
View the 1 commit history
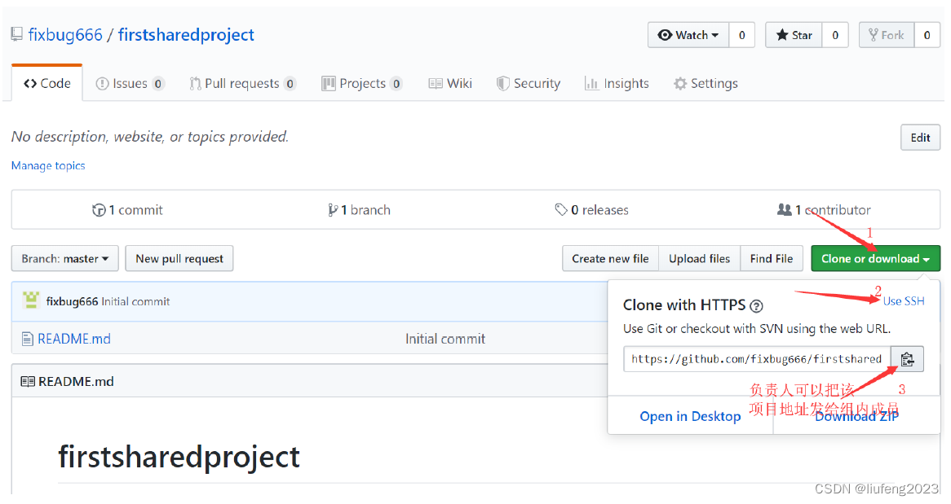click(127, 210)
